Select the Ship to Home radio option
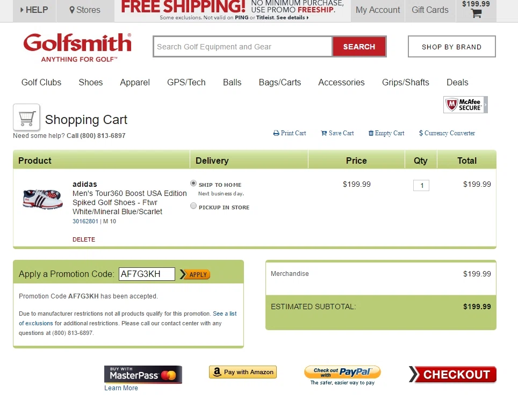The width and height of the screenshot is (518, 401). click(x=193, y=183)
